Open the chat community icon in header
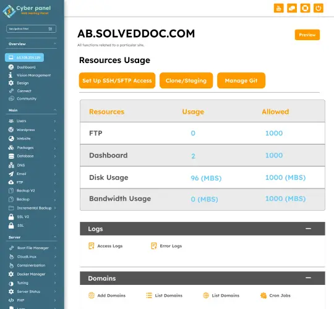The width and height of the screenshot is (334, 309). click(292, 9)
